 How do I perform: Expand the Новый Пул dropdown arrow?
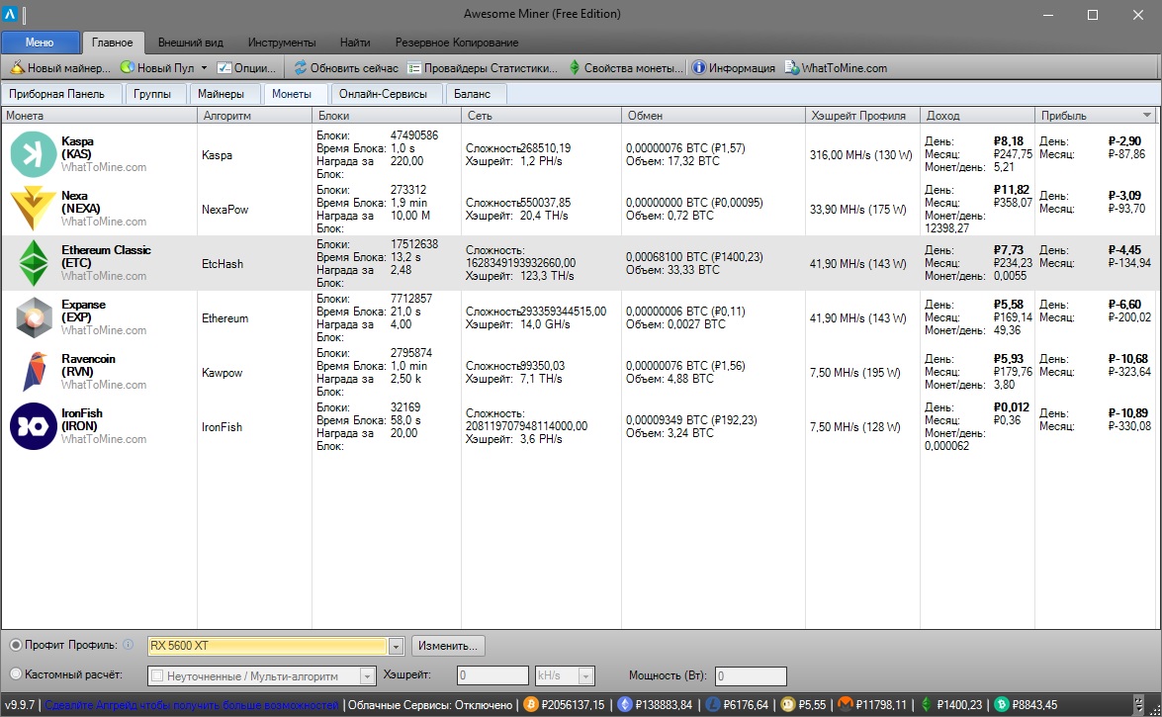point(204,68)
